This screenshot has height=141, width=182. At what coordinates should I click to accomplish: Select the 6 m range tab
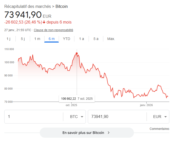click(x=52, y=39)
